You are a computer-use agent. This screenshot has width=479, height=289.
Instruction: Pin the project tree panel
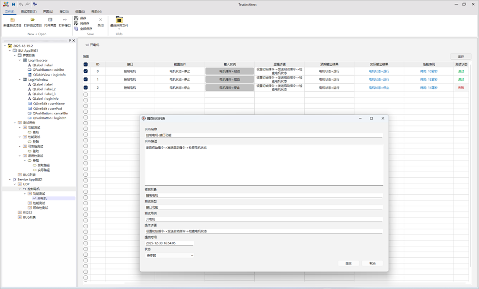(70, 41)
